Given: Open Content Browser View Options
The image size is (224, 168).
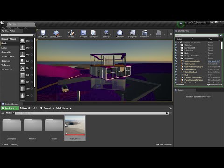Looking at the screenshot, I should [x=164, y=145].
